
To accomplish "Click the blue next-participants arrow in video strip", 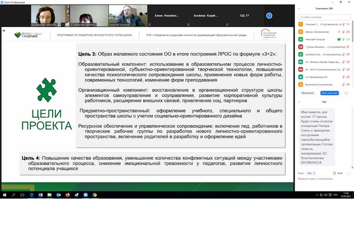I will (269, 15).
